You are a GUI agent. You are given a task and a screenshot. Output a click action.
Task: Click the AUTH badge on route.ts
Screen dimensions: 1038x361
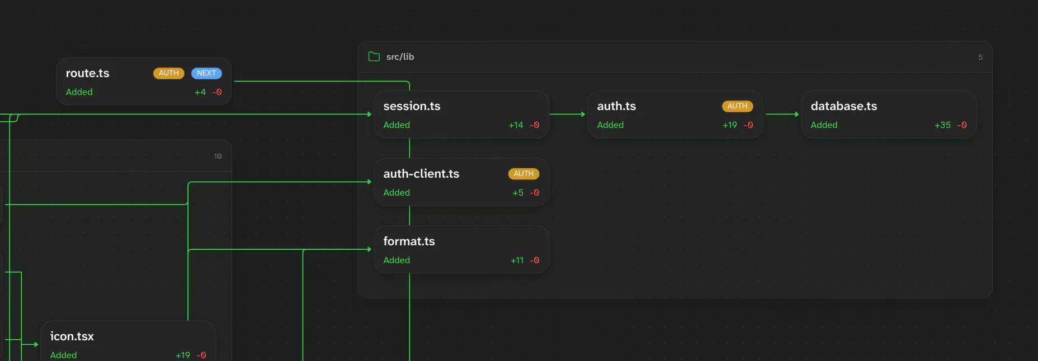coord(168,73)
